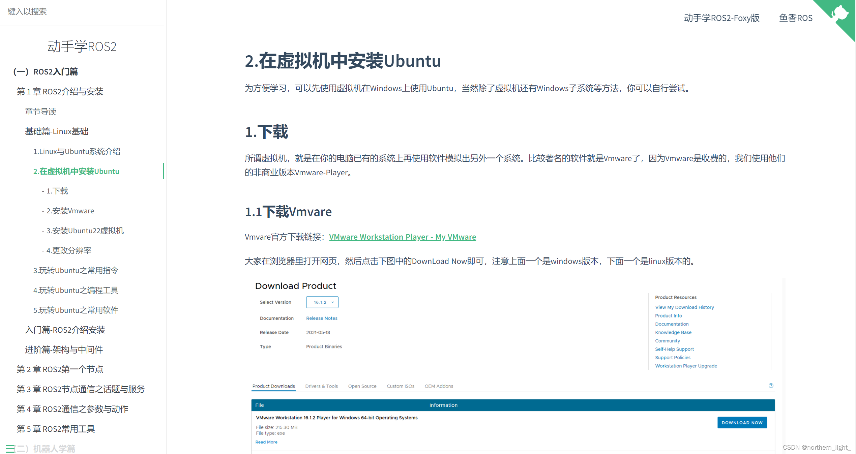Image resolution: width=856 pixels, height=454 pixels.
Task: Click Read More under file info
Action: point(266,442)
